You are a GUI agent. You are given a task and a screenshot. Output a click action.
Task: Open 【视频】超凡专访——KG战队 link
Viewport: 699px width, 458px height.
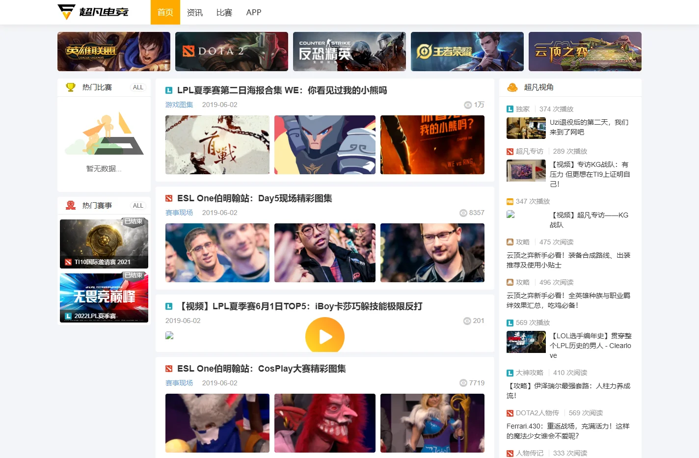[589, 220]
